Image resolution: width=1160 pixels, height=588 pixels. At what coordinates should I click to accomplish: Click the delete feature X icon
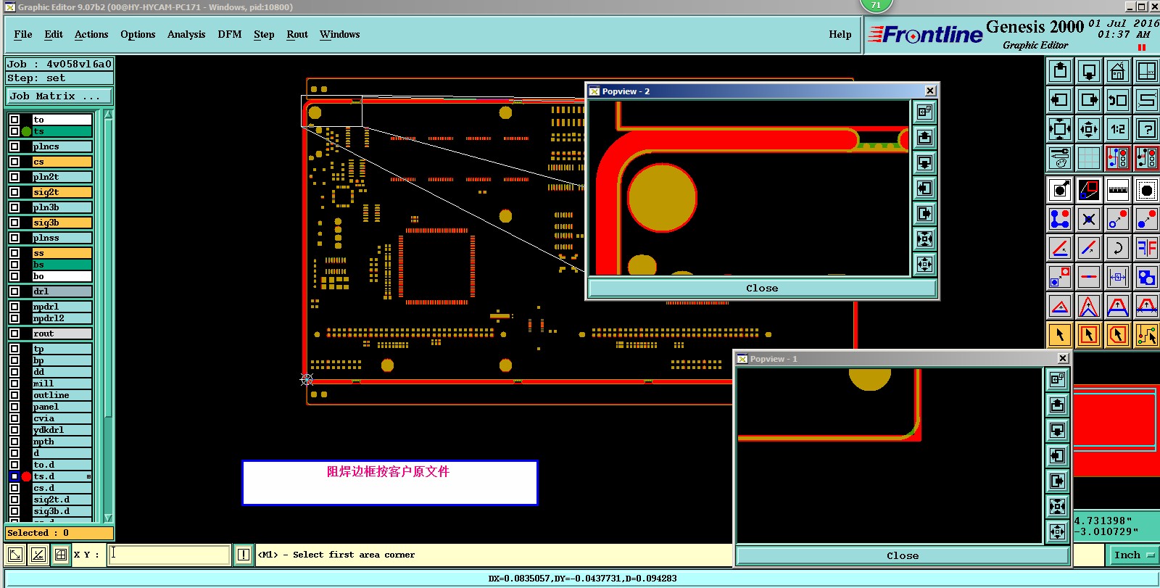pos(1089,219)
